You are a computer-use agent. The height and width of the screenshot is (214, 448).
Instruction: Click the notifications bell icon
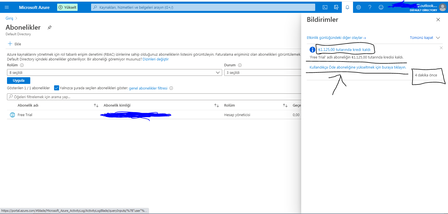point(347,7)
